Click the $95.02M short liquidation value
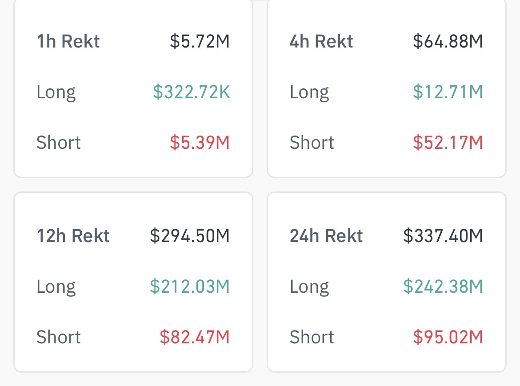 (x=448, y=337)
